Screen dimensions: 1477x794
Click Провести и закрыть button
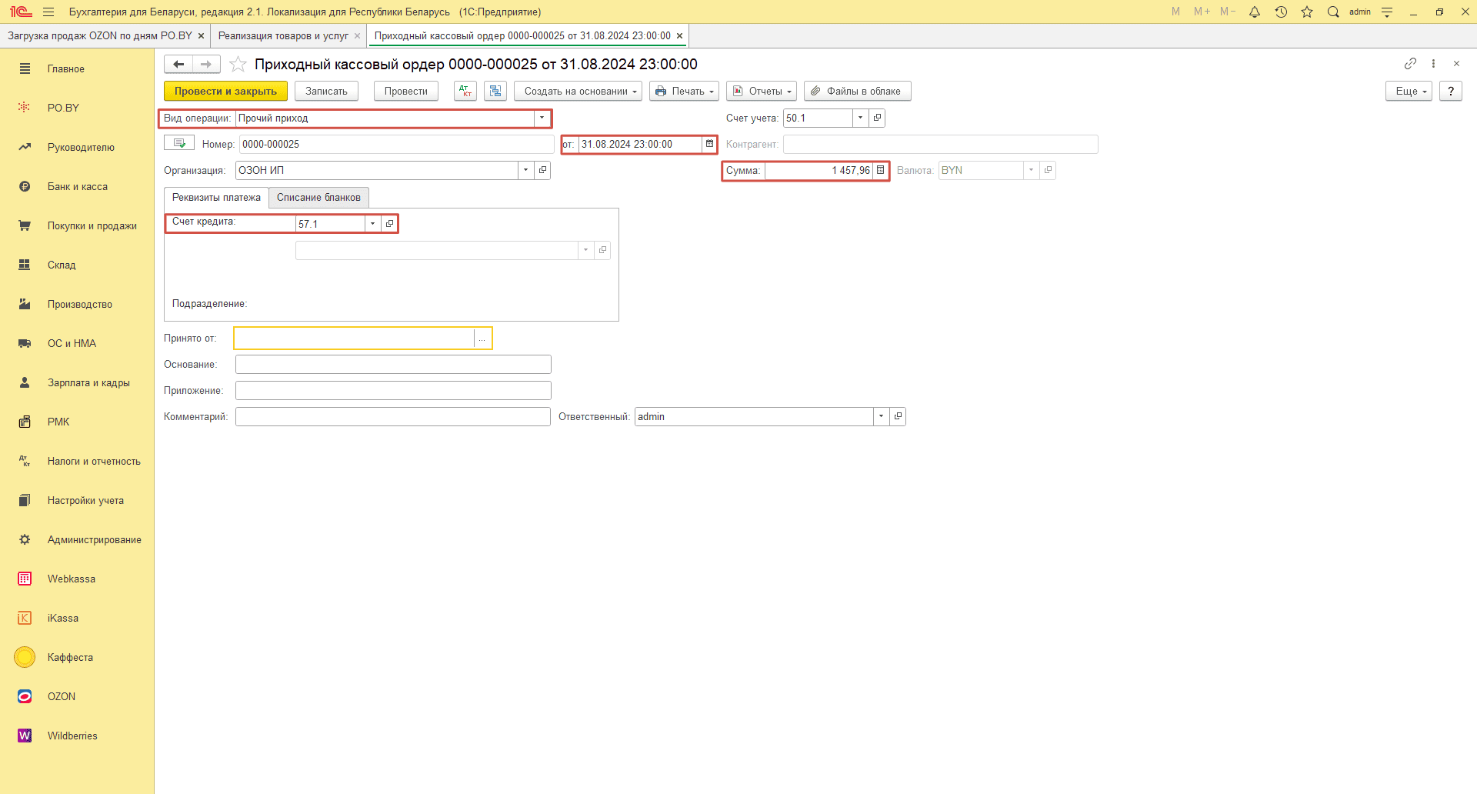point(225,91)
